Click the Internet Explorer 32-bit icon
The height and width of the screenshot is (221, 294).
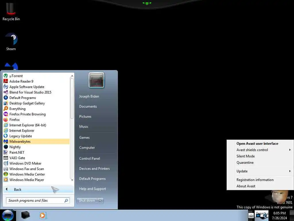pos(6,130)
